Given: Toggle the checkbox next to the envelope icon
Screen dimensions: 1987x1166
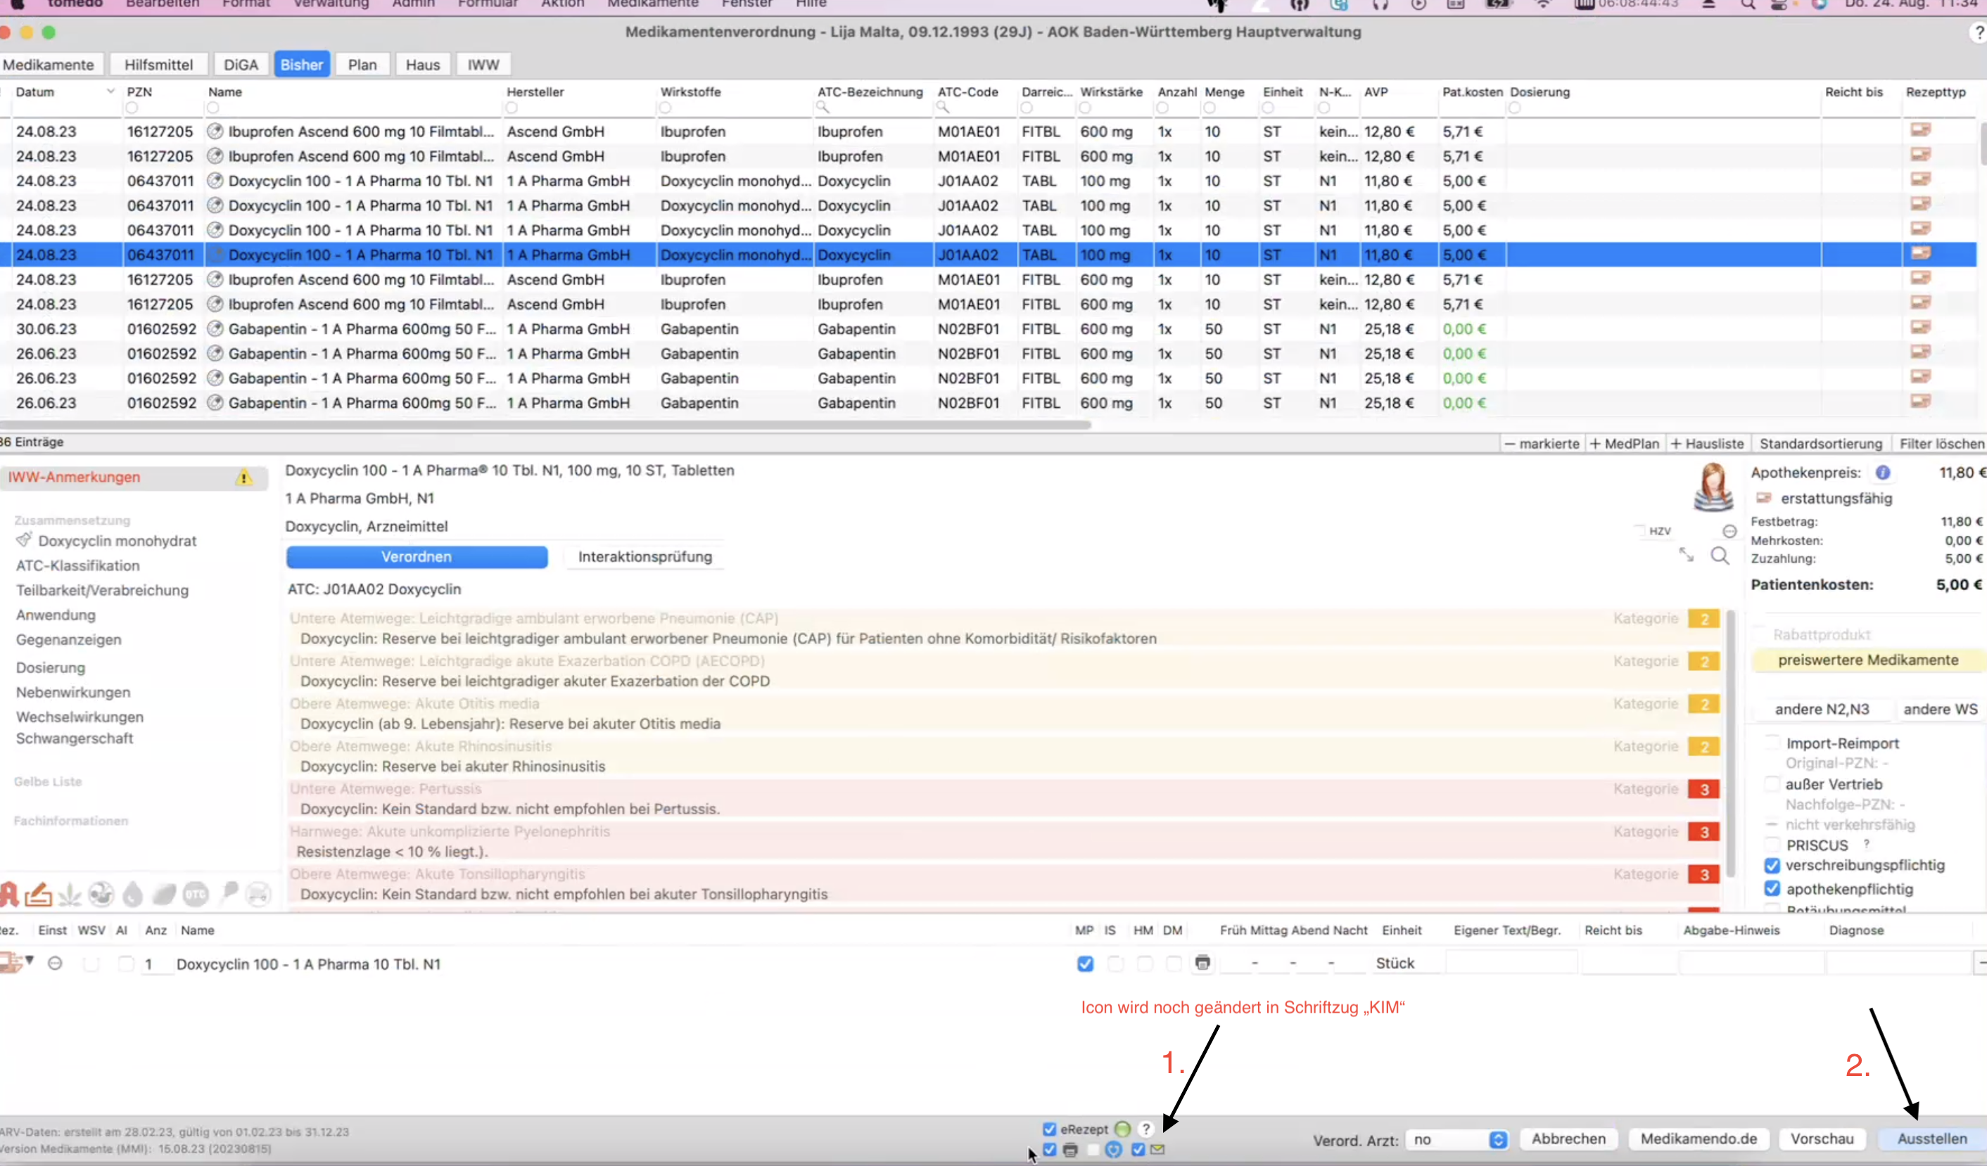Looking at the screenshot, I should coord(1138,1149).
